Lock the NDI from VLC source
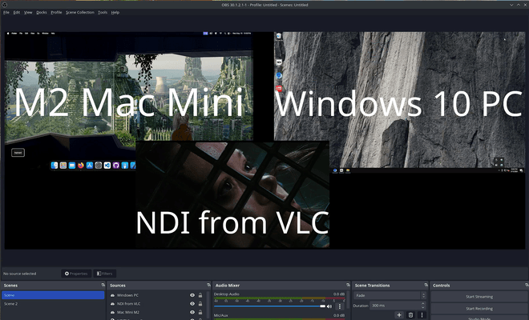Image resolution: width=529 pixels, height=320 pixels. pos(200,304)
